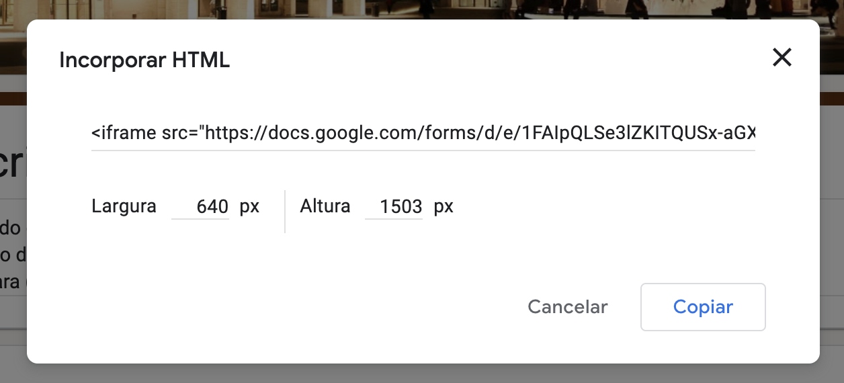Viewport: 844px width, 383px height.
Task: Focus the Altura height field showing 1503
Action: pyautogui.click(x=394, y=206)
